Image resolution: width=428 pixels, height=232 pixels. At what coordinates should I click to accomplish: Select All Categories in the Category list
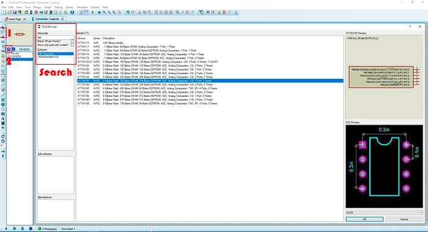[x=56, y=54]
